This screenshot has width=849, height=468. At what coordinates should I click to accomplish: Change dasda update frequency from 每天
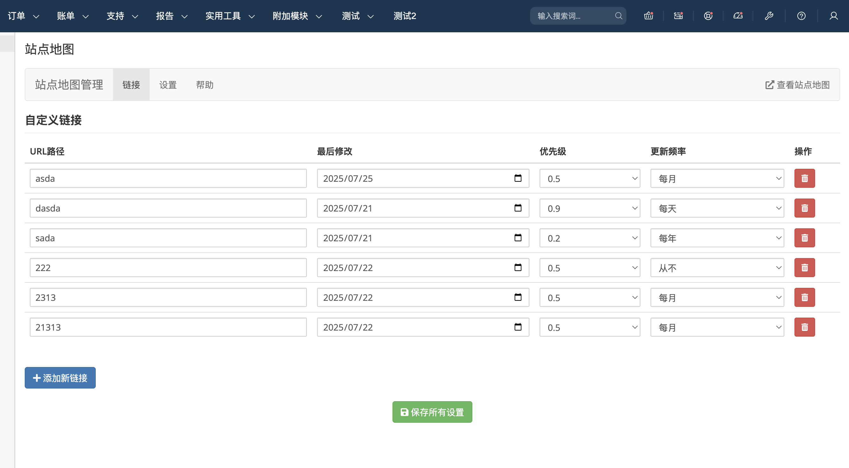point(716,208)
